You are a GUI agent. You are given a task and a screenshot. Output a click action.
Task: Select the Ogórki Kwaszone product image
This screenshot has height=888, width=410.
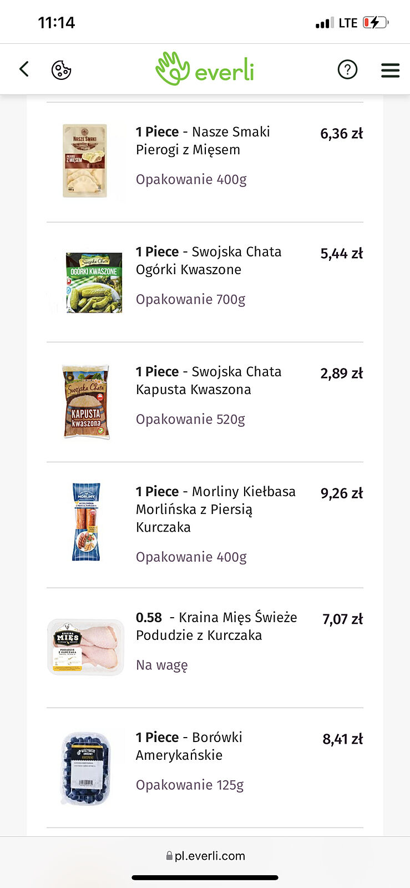click(x=94, y=282)
